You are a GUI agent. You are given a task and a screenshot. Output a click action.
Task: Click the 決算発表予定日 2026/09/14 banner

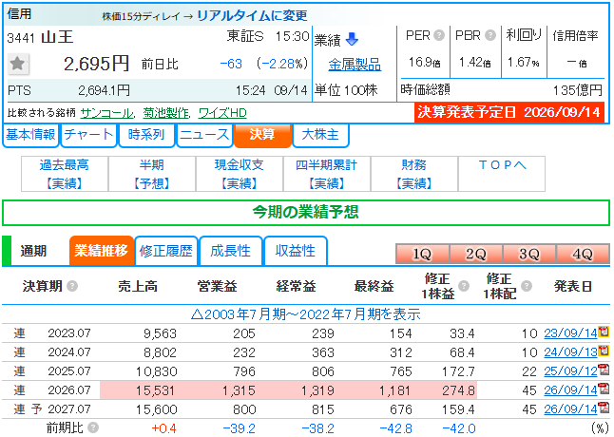pyautogui.click(x=509, y=112)
